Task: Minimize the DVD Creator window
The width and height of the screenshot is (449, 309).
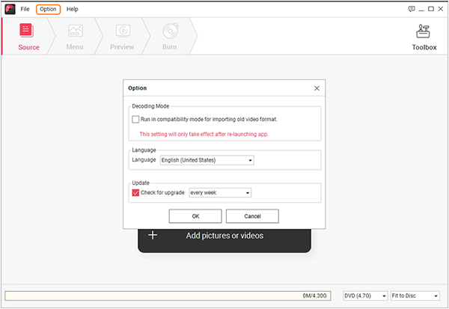Action: pos(421,9)
